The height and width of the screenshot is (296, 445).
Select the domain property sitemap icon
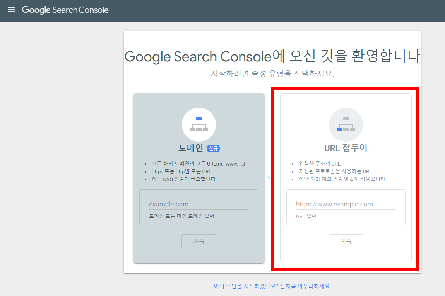pos(199,125)
